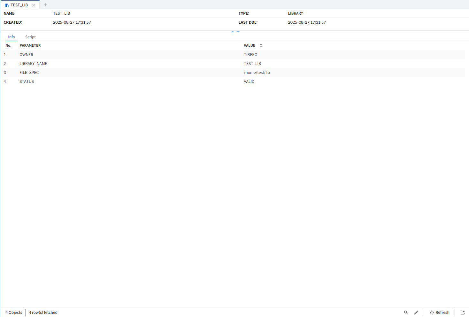Switch to the Script tab
Image resolution: width=469 pixels, height=317 pixels.
(x=30, y=37)
